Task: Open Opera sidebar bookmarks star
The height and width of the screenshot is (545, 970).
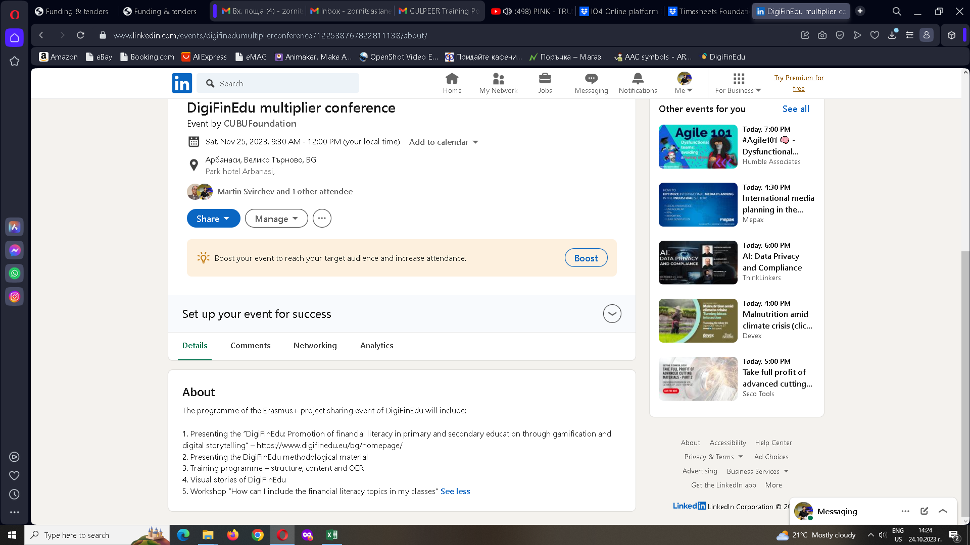Action: (x=14, y=61)
